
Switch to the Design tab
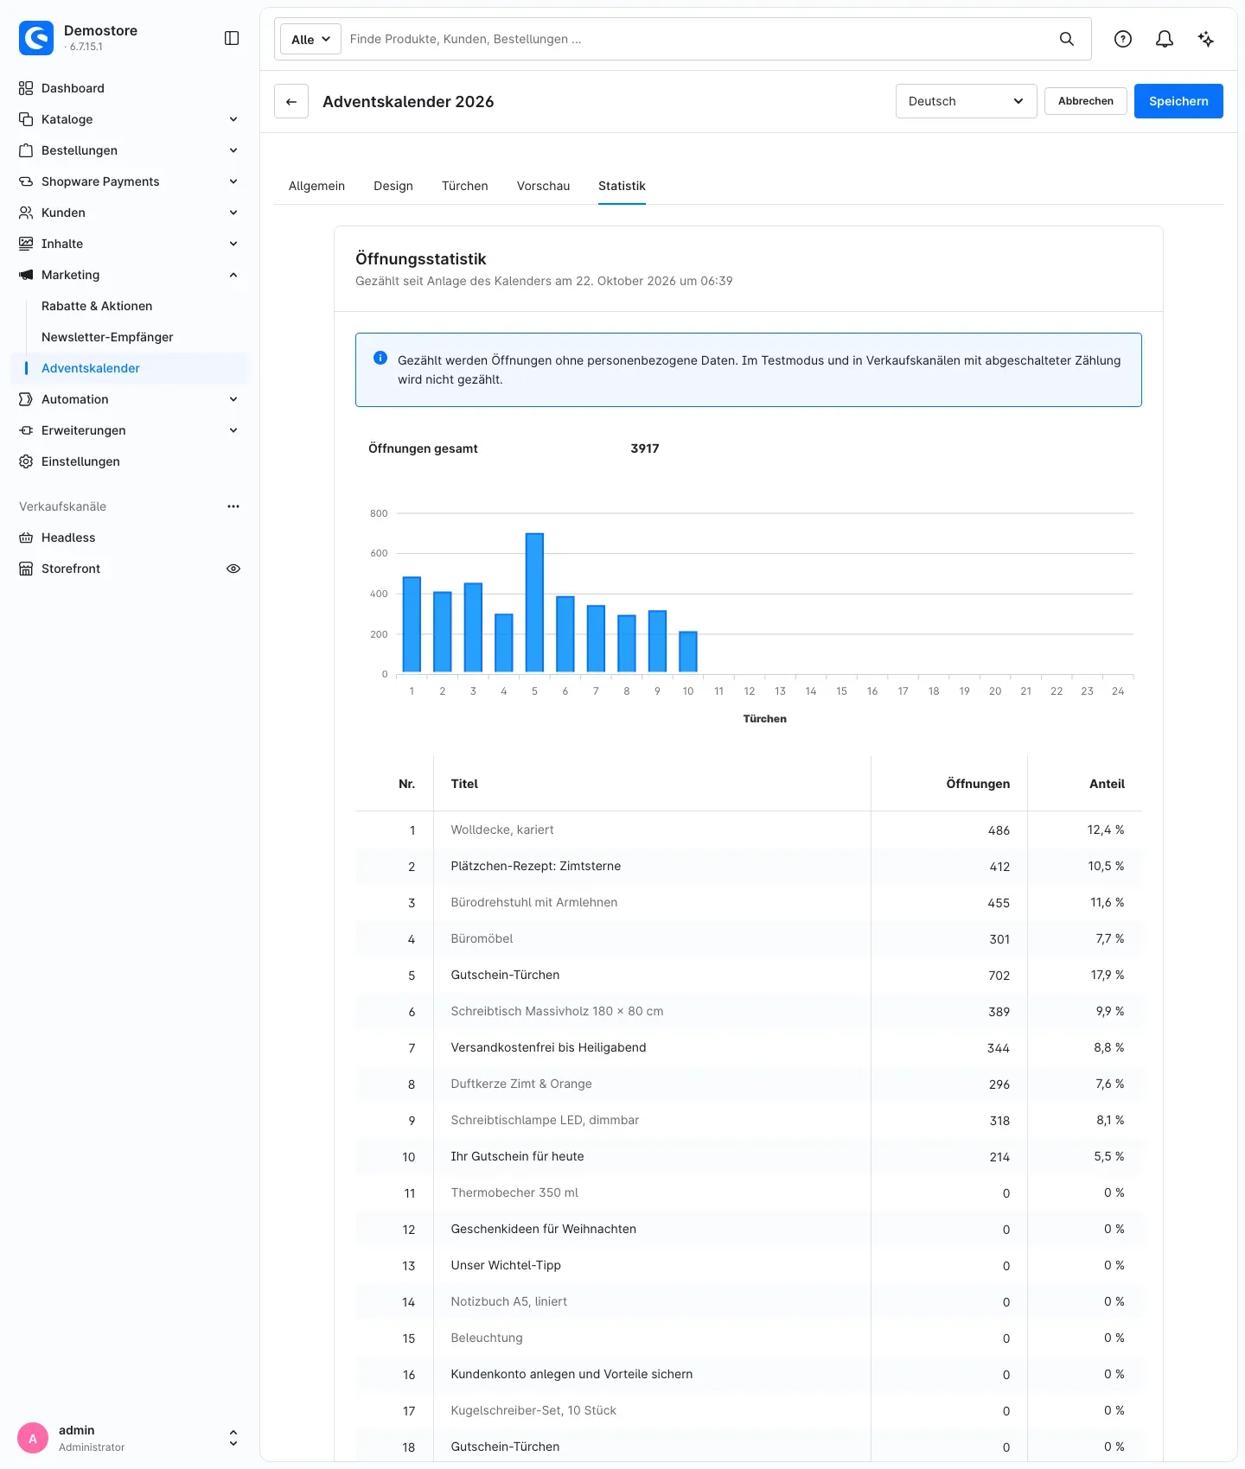tap(393, 186)
